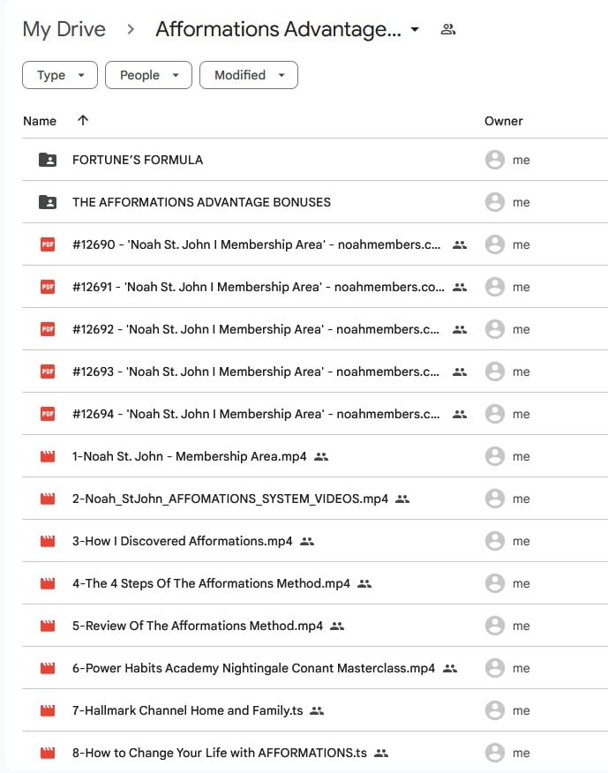Open the People filter dropdown
Screen dimensions: 608x773
[148, 75]
